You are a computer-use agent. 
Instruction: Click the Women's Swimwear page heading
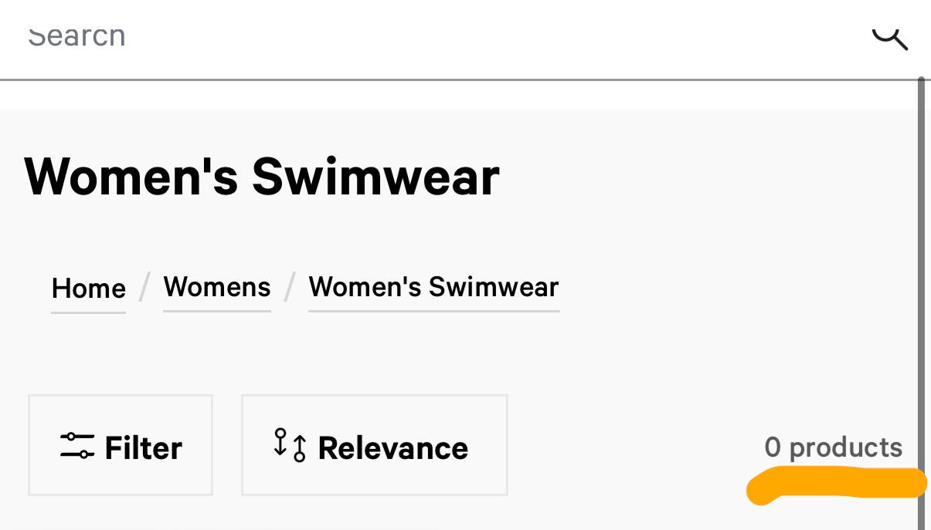click(262, 177)
